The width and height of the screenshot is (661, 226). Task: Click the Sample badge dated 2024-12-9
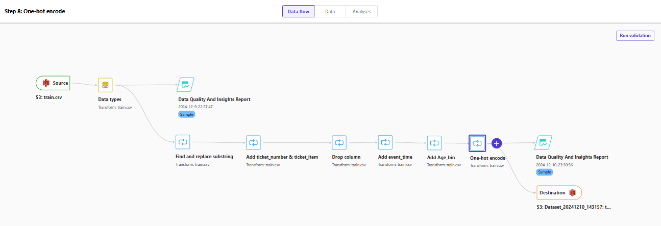[187, 114]
